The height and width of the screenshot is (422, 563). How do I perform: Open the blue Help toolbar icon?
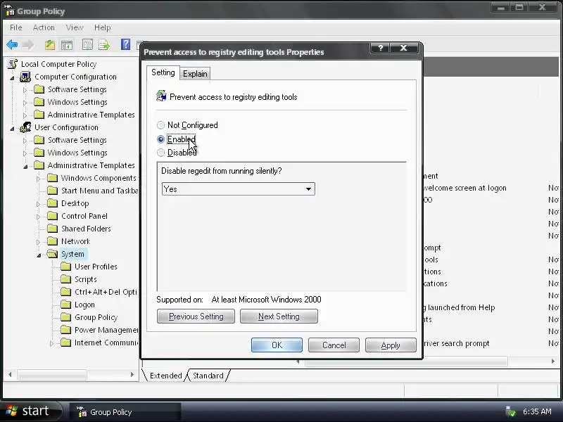point(125,44)
